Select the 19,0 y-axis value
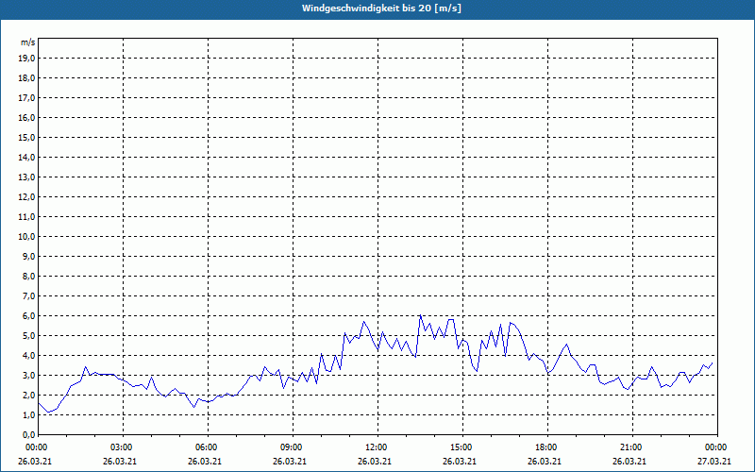Screen dimensions: 755x472 [x=26, y=59]
